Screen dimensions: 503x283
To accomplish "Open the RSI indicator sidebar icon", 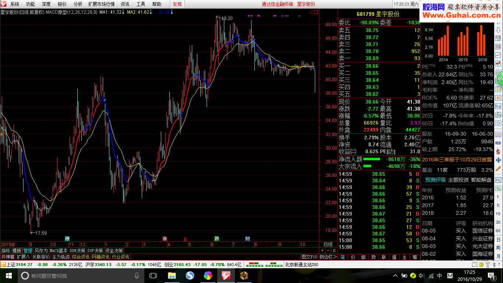I will click(x=498, y=143).
